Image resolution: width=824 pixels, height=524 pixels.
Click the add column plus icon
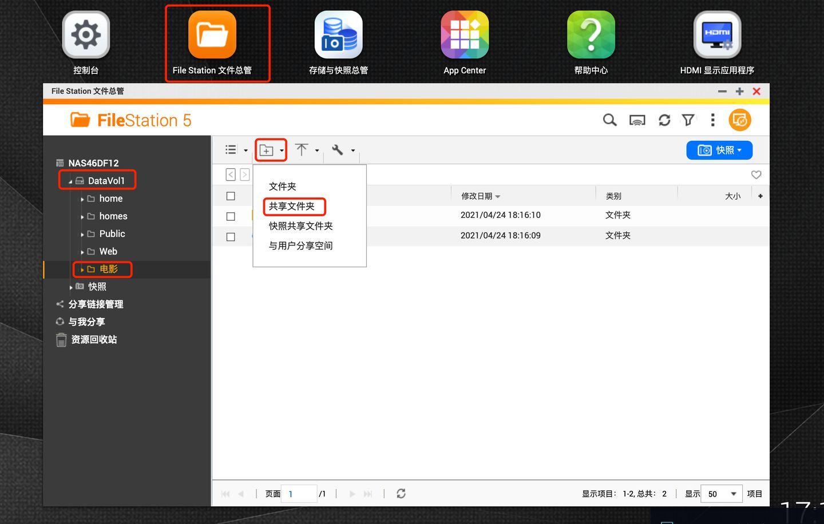(760, 196)
